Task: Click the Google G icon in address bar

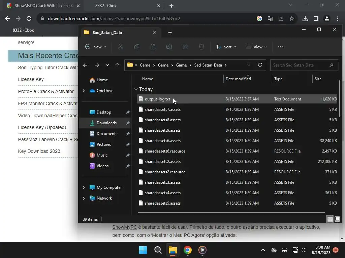Action: click(259, 19)
